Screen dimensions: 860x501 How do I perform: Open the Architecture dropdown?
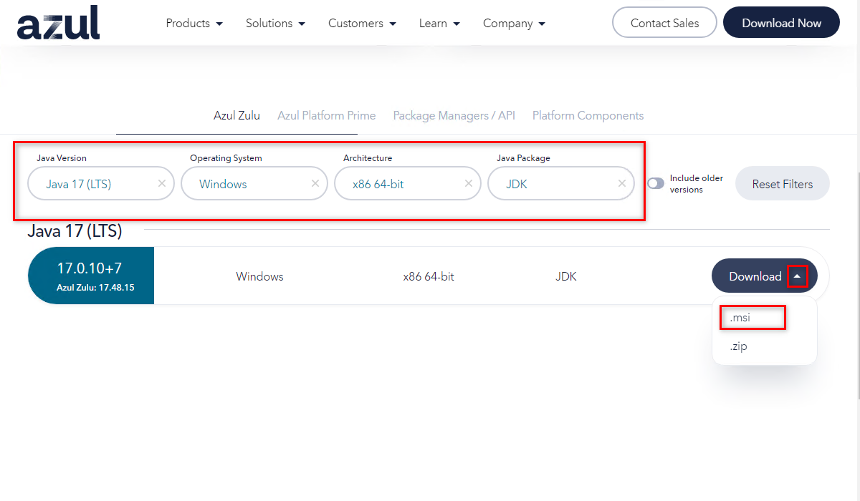point(408,184)
